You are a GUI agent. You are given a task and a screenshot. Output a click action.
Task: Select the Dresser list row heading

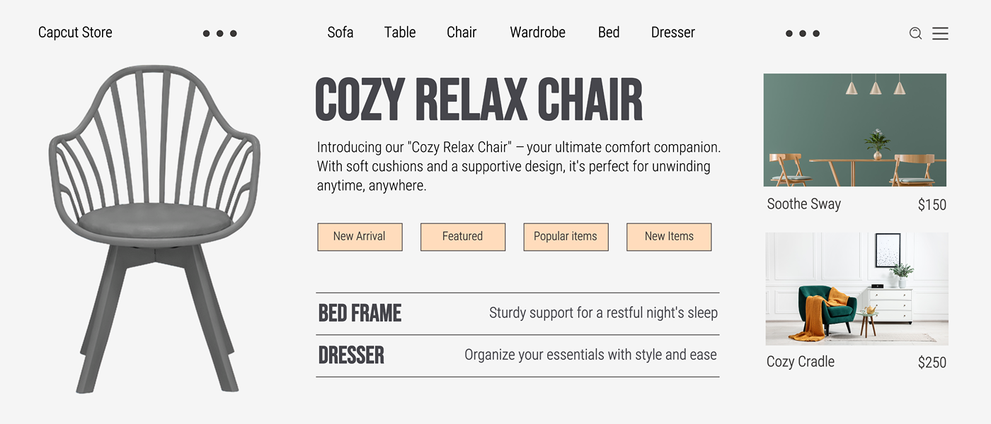[x=351, y=355]
